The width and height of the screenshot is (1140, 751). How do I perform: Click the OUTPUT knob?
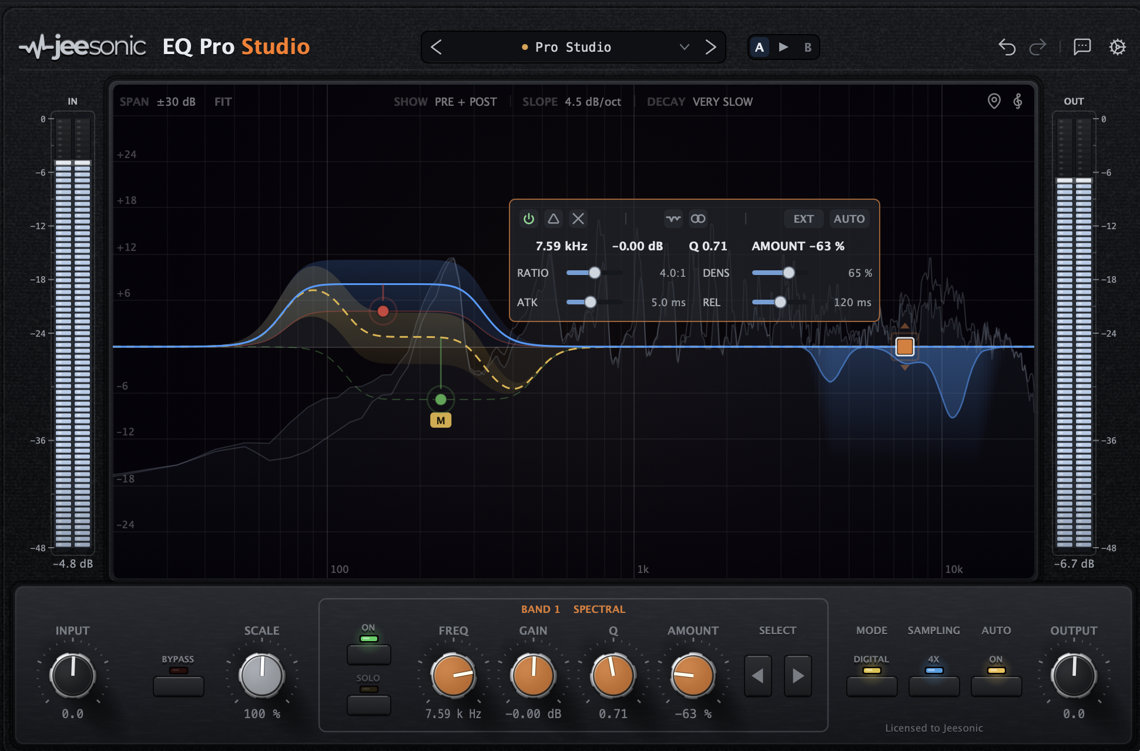click(1074, 675)
